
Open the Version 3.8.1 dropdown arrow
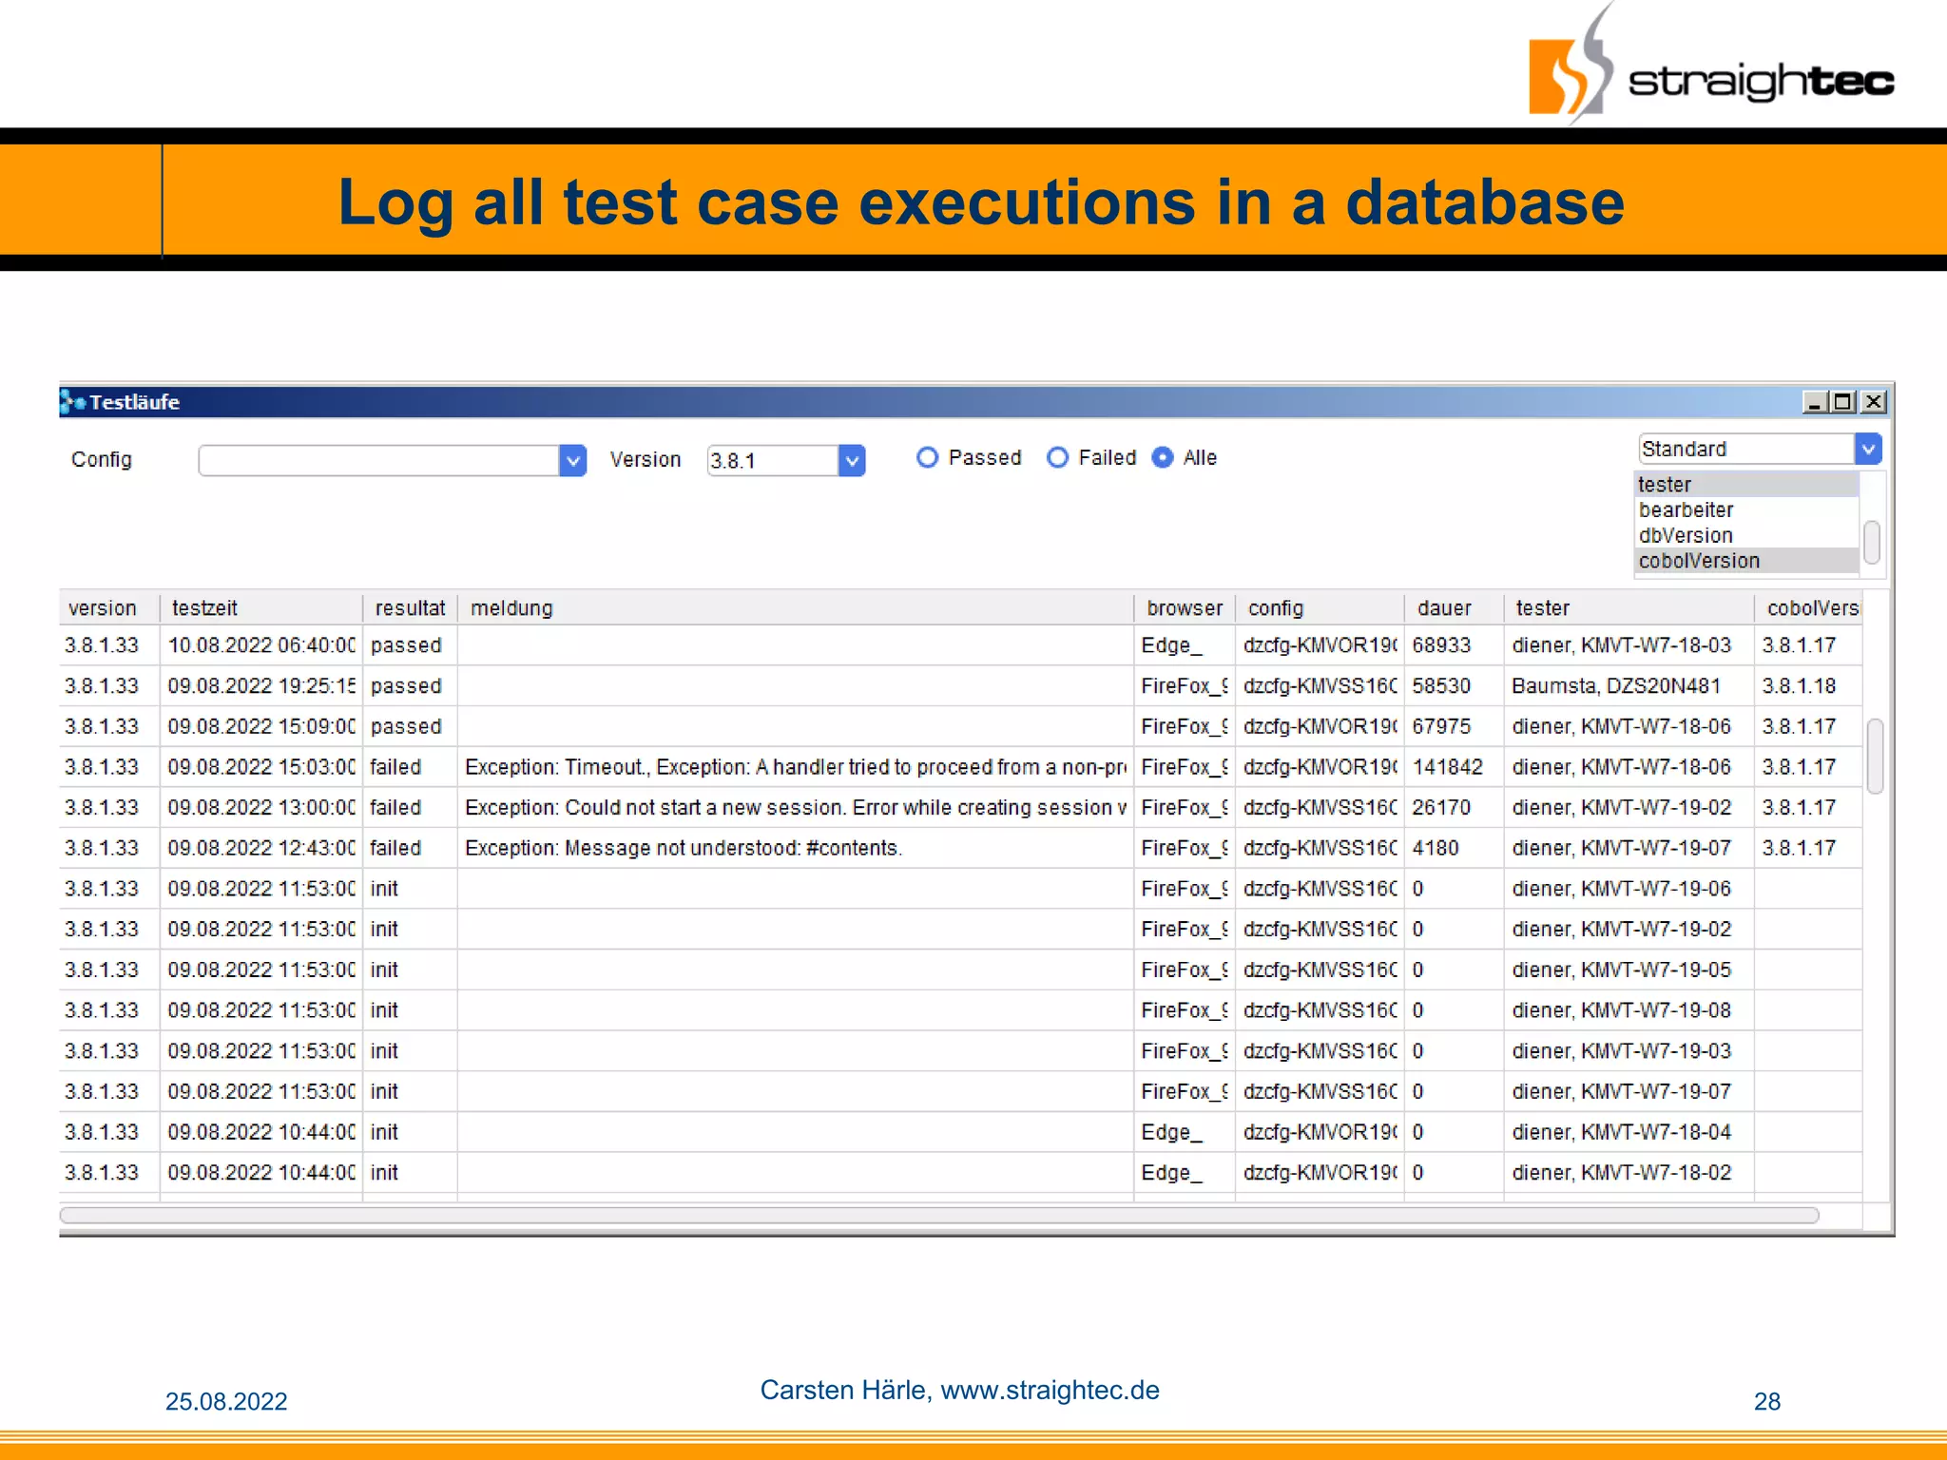(x=852, y=460)
